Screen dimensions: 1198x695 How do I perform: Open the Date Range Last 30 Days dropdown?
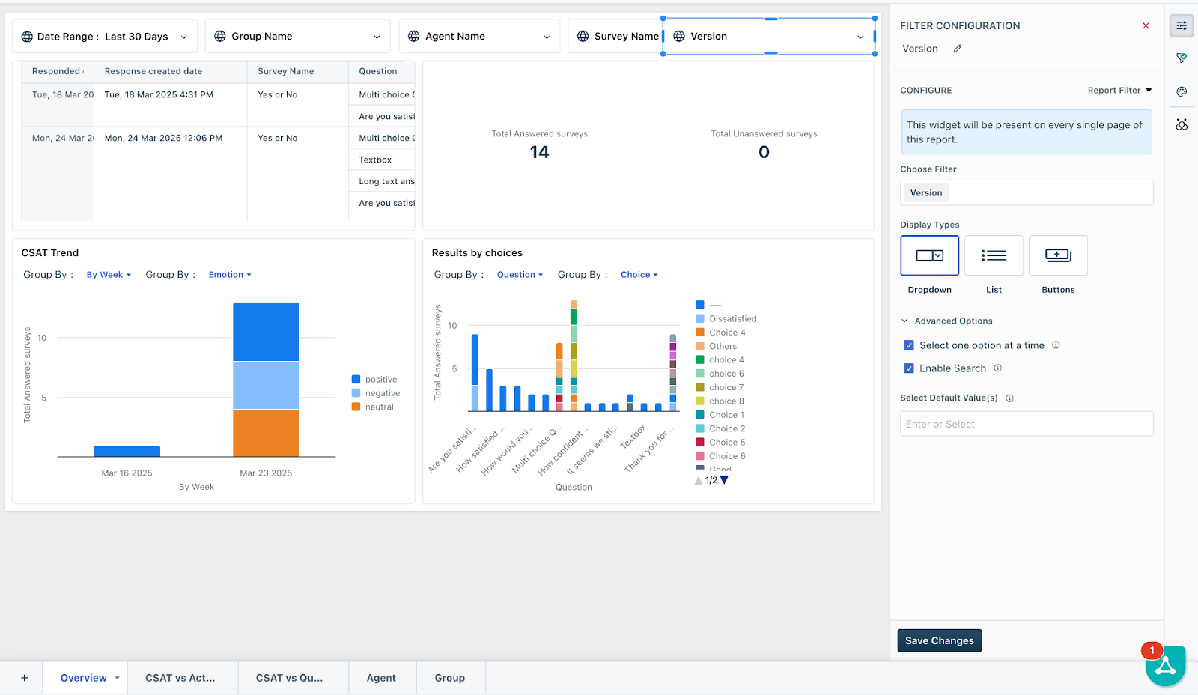tap(105, 37)
